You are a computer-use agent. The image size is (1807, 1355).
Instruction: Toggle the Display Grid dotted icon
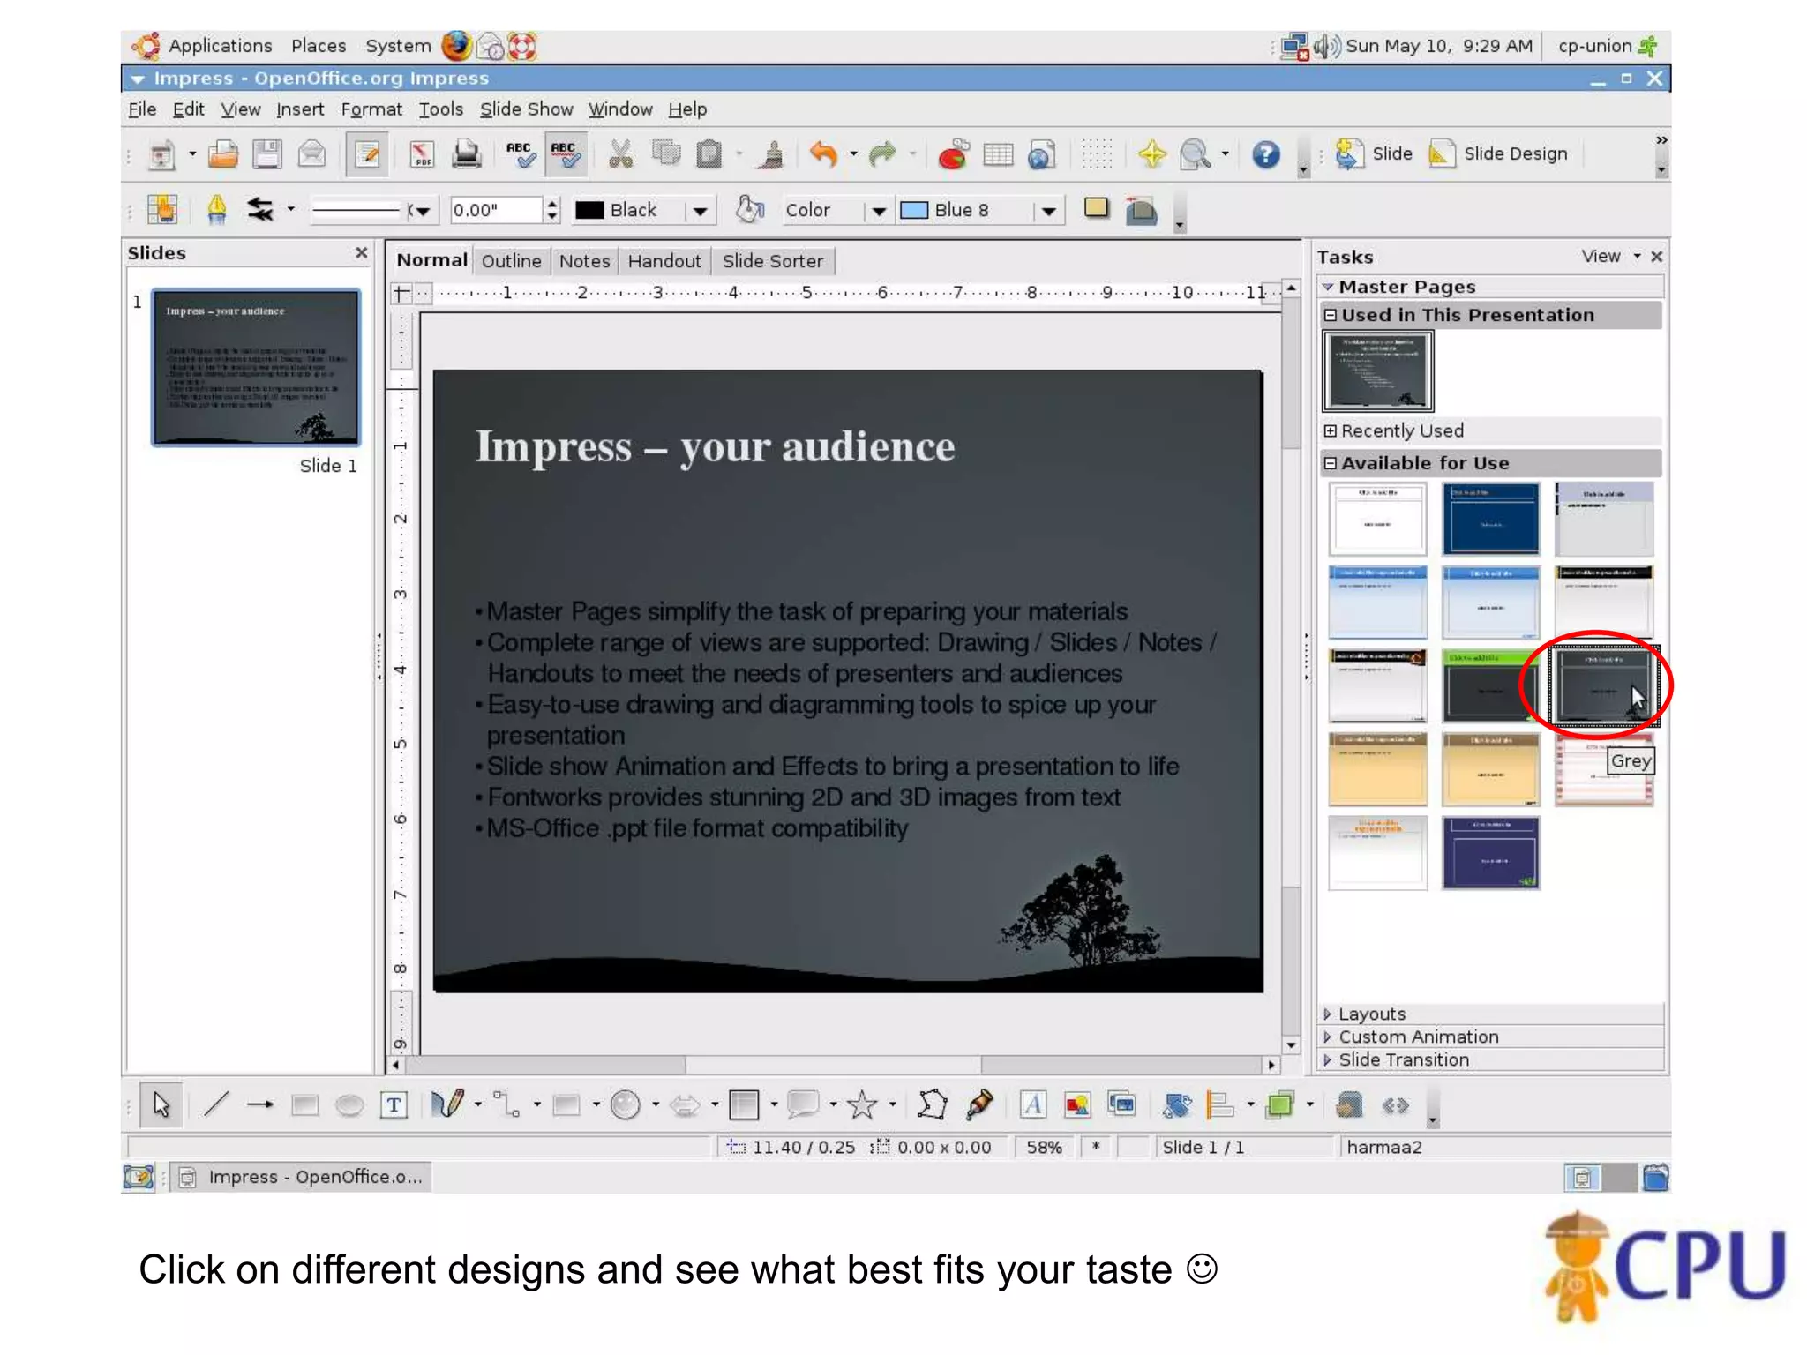point(1097,155)
